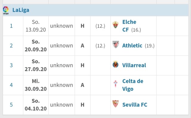The height and width of the screenshot is (118, 191).
Task: Select matchday 1 link
Action: [x=11, y=26]
